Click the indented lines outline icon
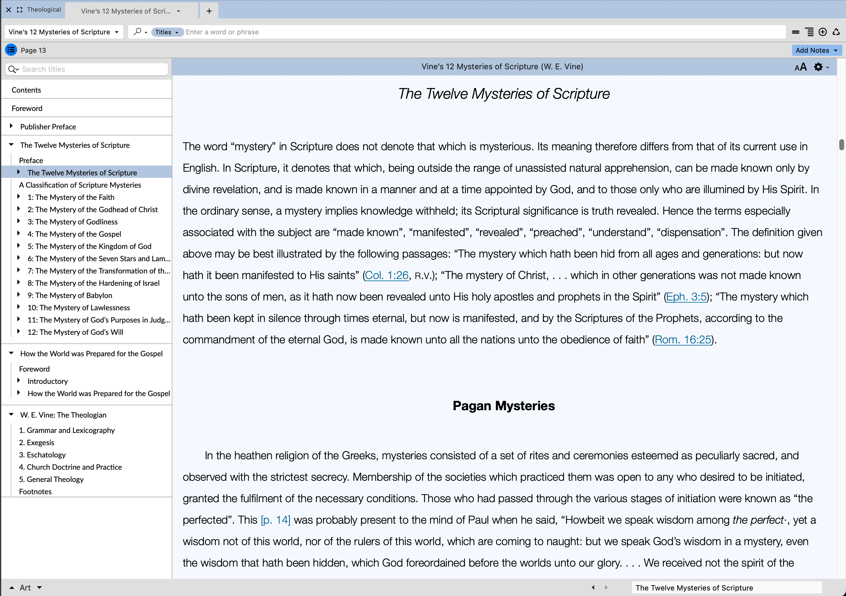The image size is (846, 596). pos(809,32)
